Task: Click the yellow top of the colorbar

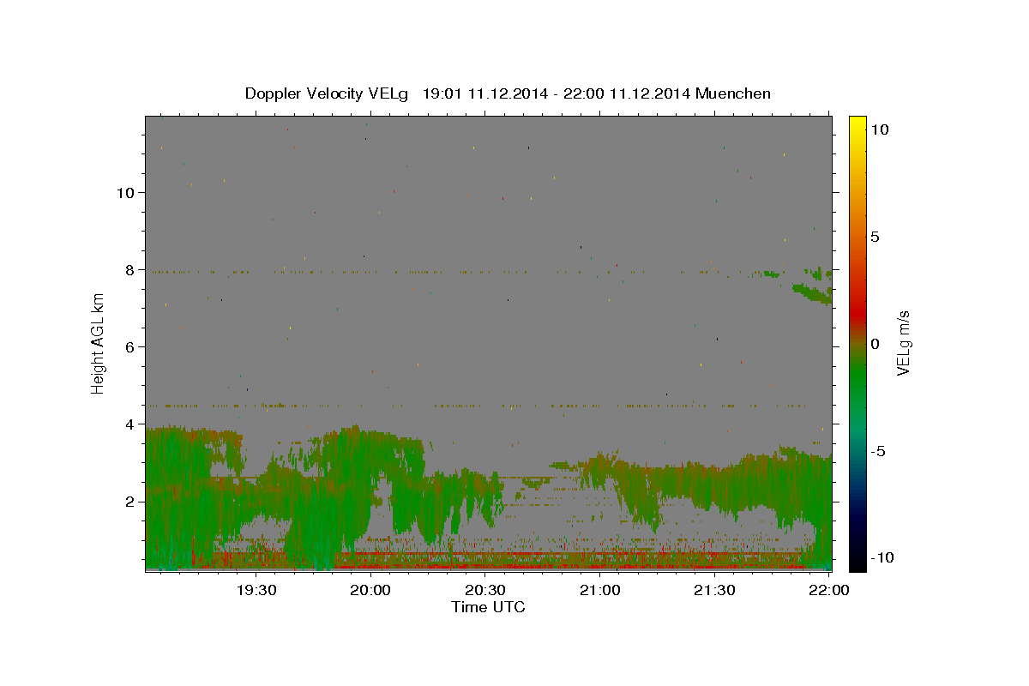Action: click(857, 122)
